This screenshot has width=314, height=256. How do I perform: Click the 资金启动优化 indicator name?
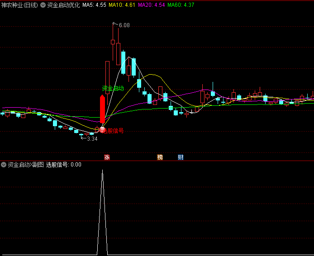pyautogui.click(x=63, y=5)
